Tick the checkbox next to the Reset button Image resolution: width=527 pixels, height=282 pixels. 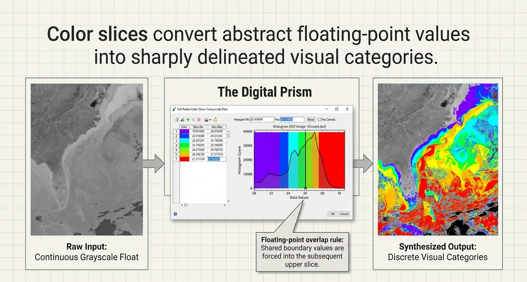point(319,120)
